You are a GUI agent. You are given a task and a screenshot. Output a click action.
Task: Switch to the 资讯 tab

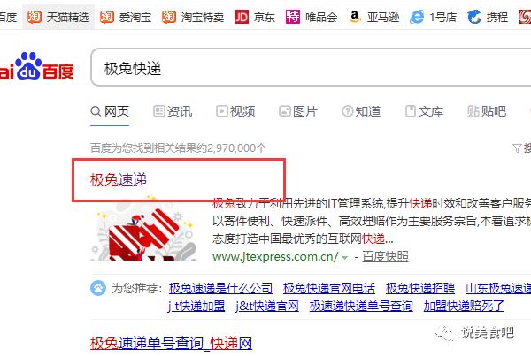[173, 111]
